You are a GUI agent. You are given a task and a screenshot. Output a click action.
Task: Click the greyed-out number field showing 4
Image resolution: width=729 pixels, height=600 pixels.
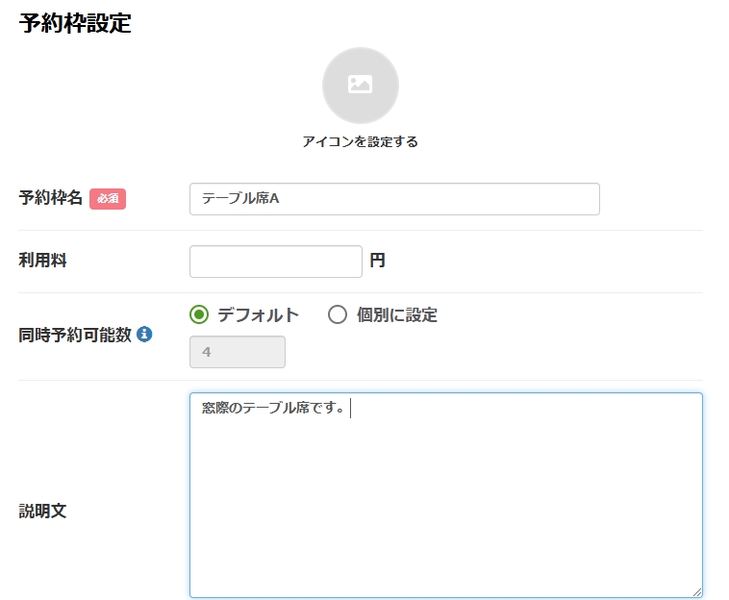tap(237, 352)
